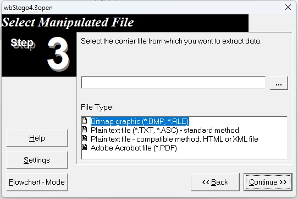Select Plain text compatible method, HTML or XML

point(174,139)
